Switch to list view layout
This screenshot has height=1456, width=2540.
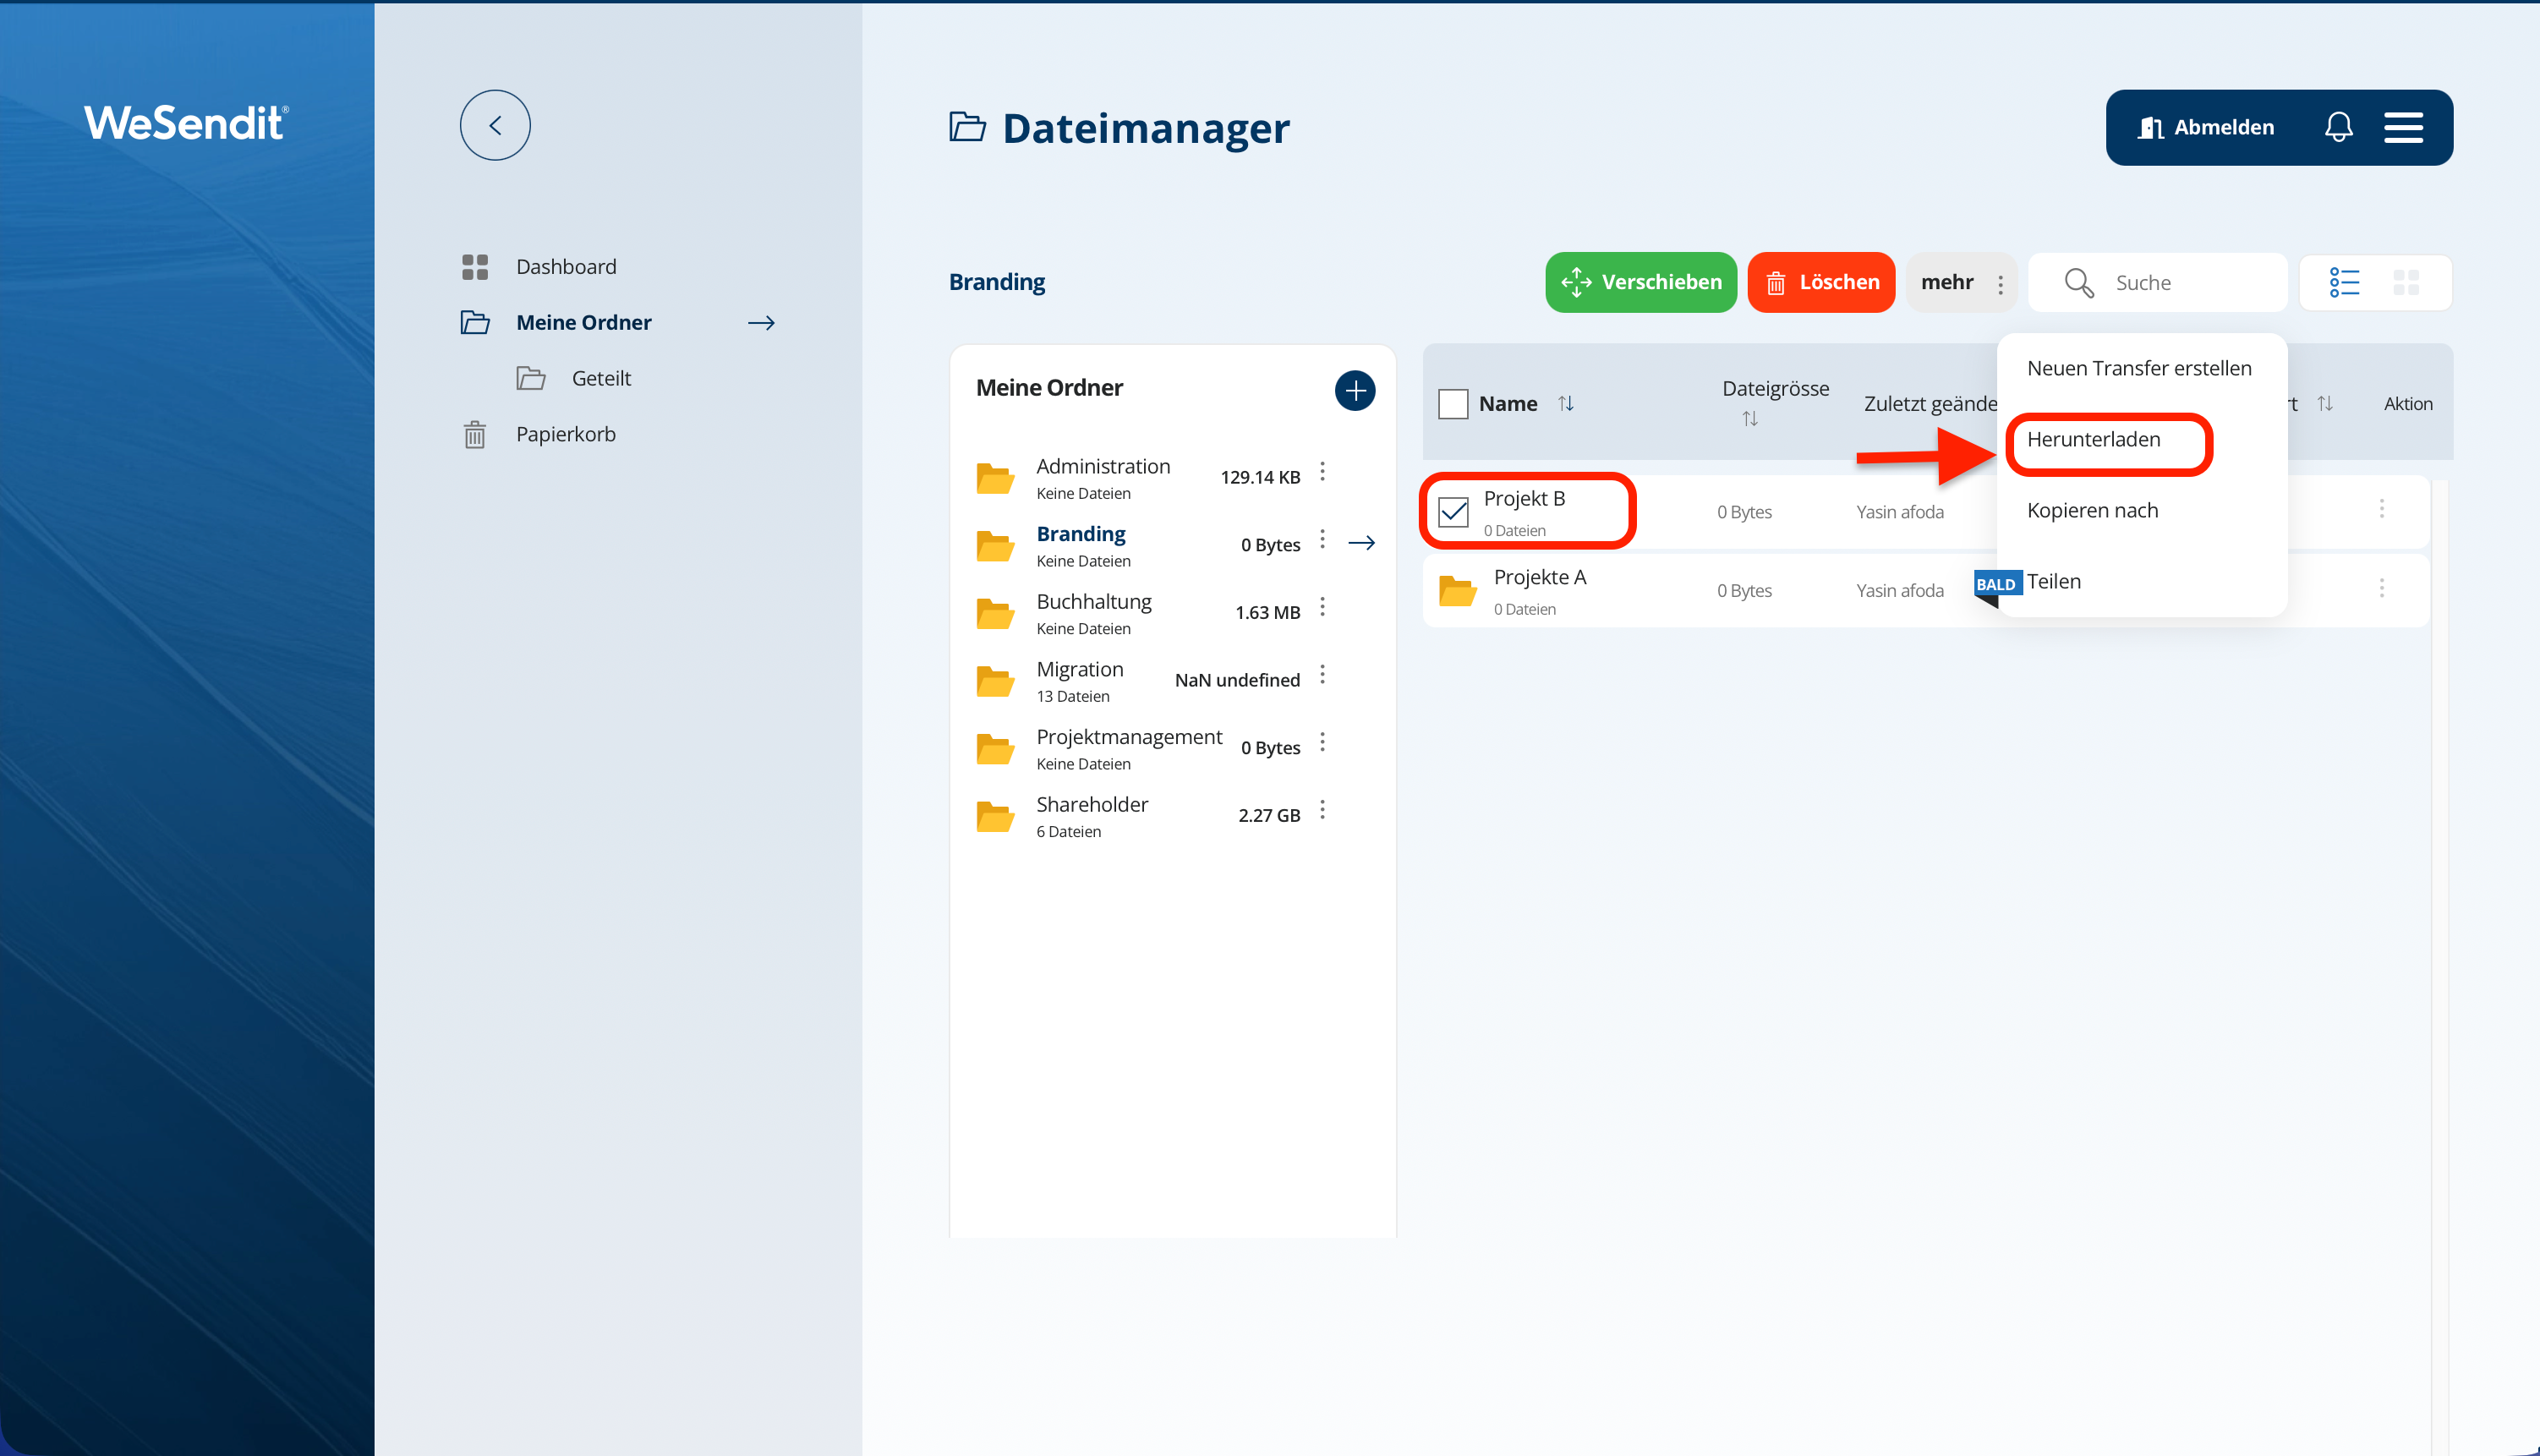click(x=2344, y=283)
